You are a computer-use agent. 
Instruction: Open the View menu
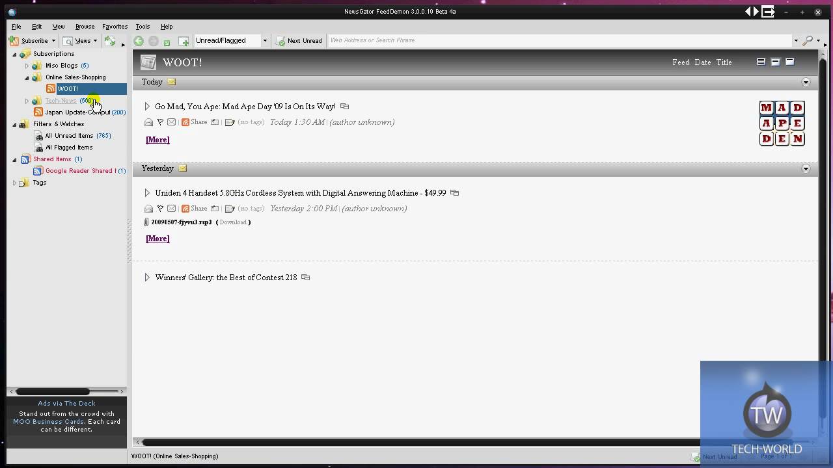tap(59, 27)
